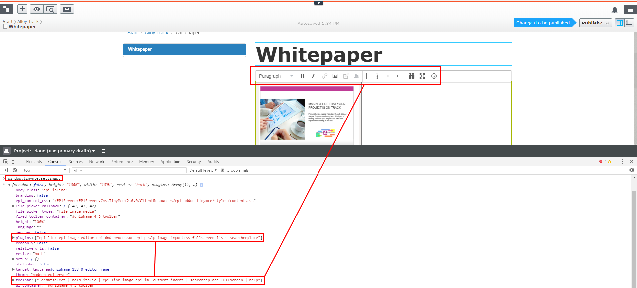The width and height of the screenshot is (637, 288).
Task: Insert a numbered list
Action: point(379,76)
